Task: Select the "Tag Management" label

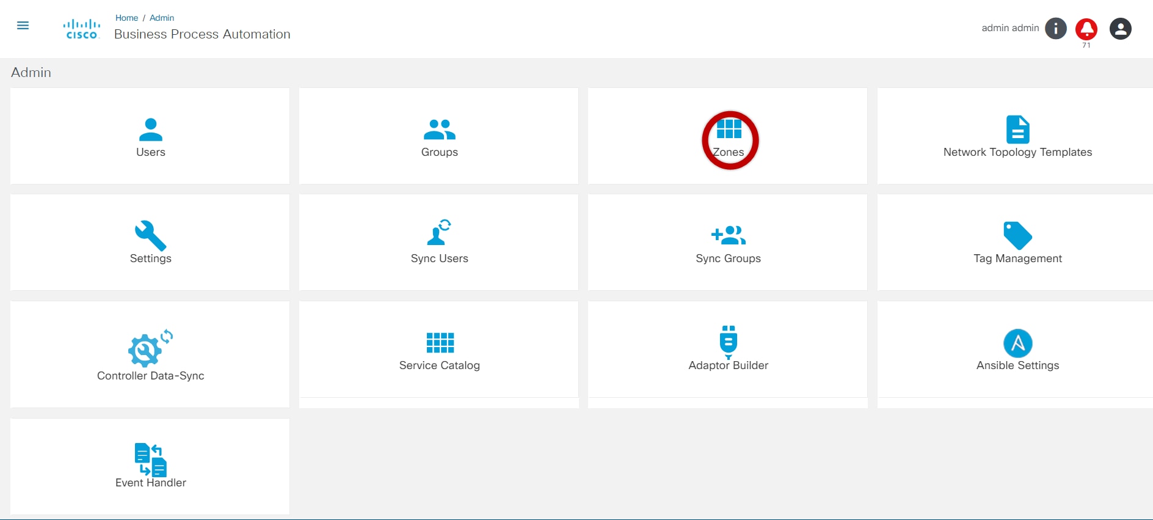Action: [1017, 258]
